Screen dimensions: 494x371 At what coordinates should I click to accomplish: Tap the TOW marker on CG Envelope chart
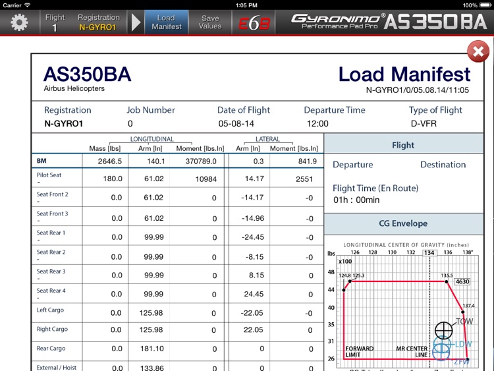(x=443, y=330)
